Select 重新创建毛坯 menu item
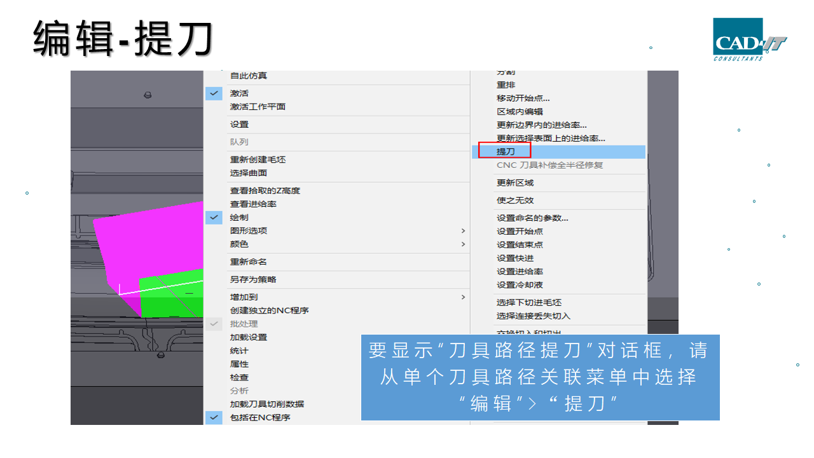The image size is (814, 458). tap(258, 160)
